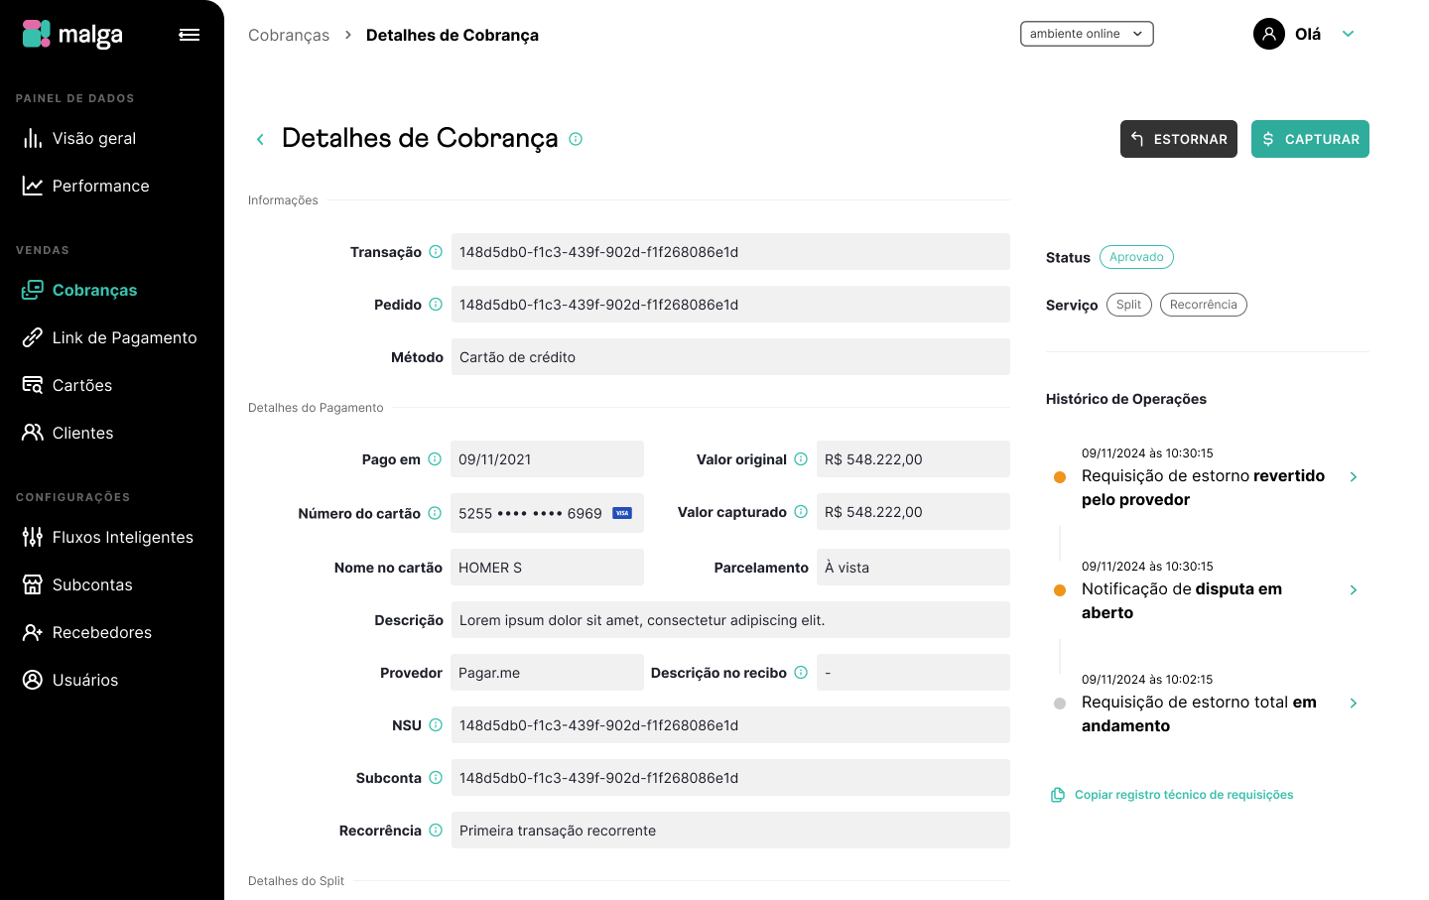This screenshot has width=1429, height=900.
Task: Click info icon next to Detalhes de Cobrança title
Action: pyautogui.click(x=576, y=139)
